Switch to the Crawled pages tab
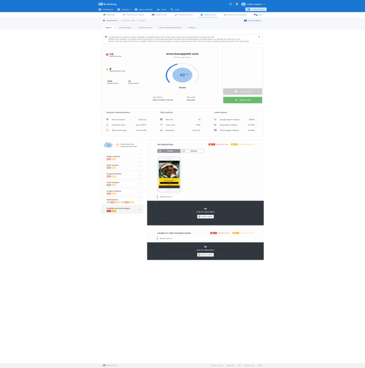Image resolution: width=365 pixels, height=368 pixels. (125, 28)
